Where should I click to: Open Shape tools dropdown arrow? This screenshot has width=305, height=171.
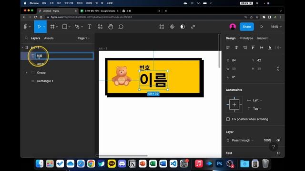pos(69,27)
